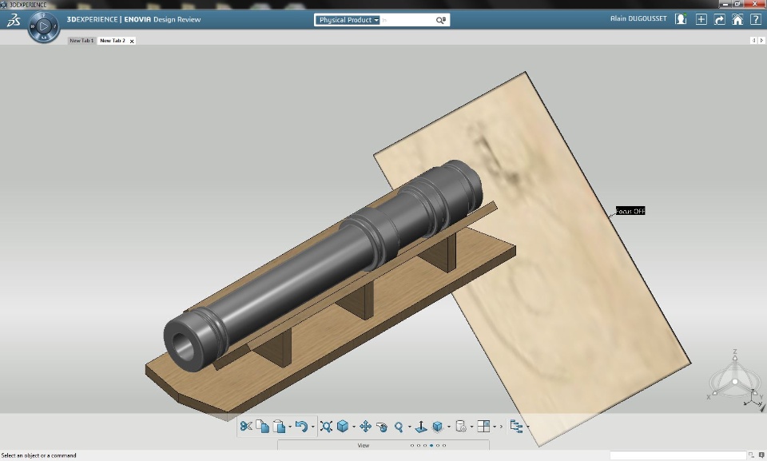Select the Rotate hand tool
This screenshot has width=767, height=461.
coord(382,427)
